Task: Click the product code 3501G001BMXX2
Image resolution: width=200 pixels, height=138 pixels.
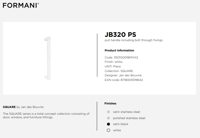Action: click(x=126, y=57)
